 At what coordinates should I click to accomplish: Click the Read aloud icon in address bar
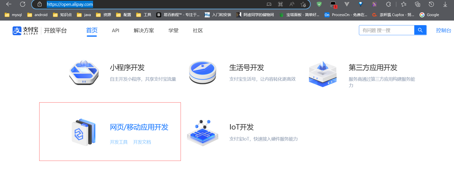(292, 4)
